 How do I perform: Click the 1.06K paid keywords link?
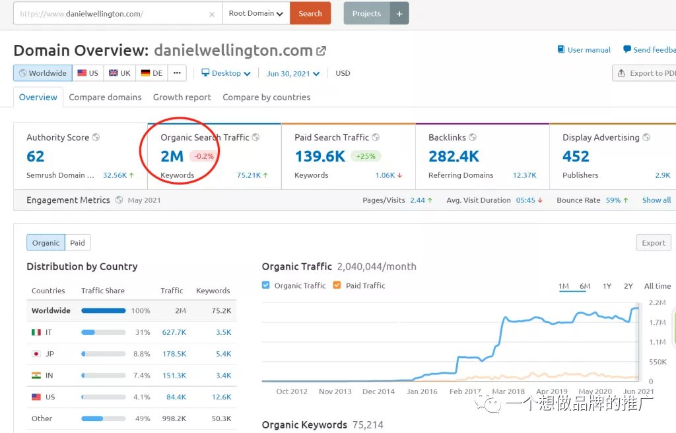pyautogui.click(x=385, y=175)
